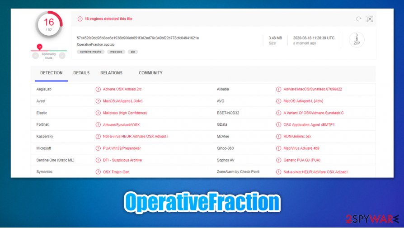The width and height of the screenshot is (404, 228).
Task: Click the 16 engines detected this file text
Action: point(108,19)
